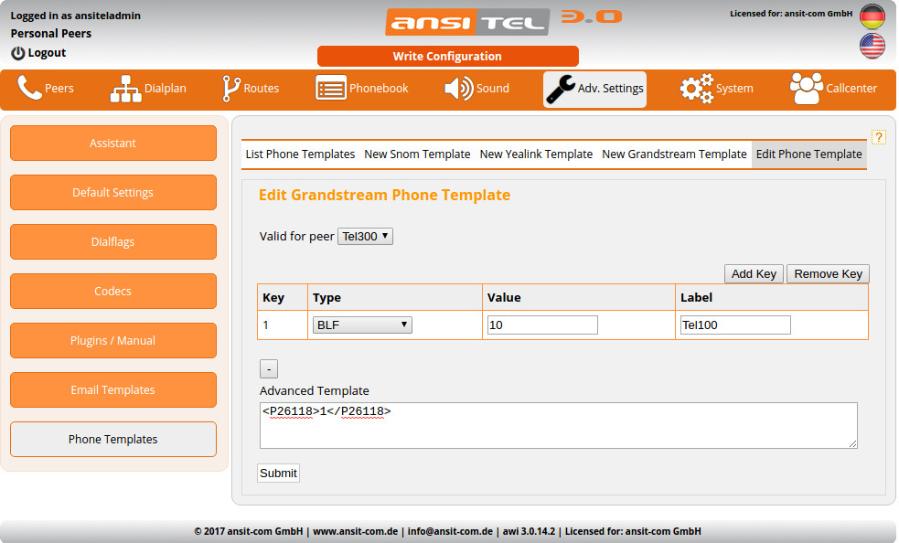The image size is (899, 543).
Task: Switch language using the American flag
Action: 872,46
